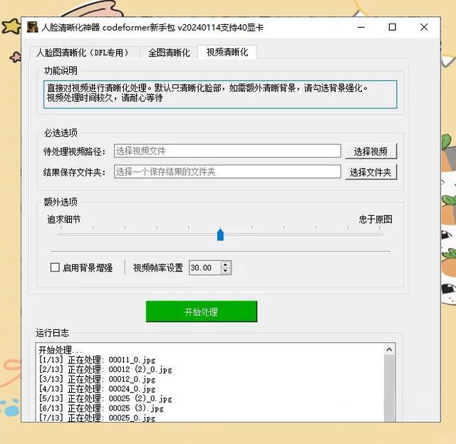Switch to 人脸图清晰化（DFL专用）tab
Screen dimensions: 456x444
83,53
